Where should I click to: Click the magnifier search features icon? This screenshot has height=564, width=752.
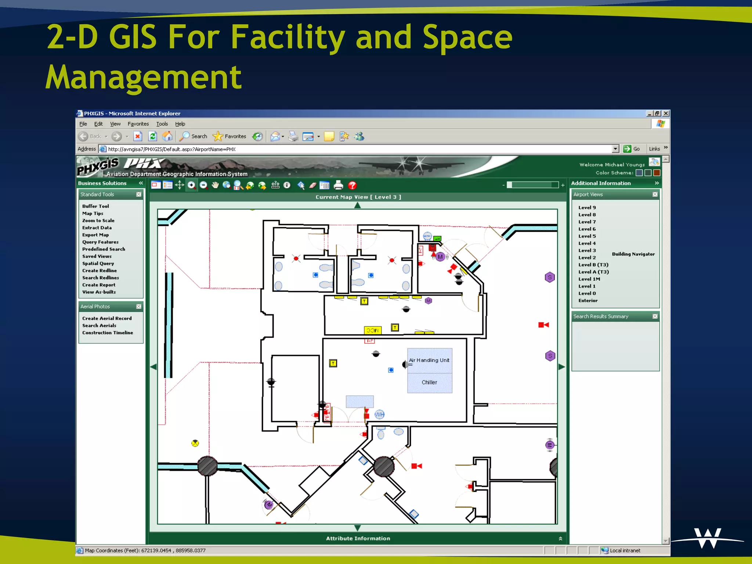click(238, 185)
